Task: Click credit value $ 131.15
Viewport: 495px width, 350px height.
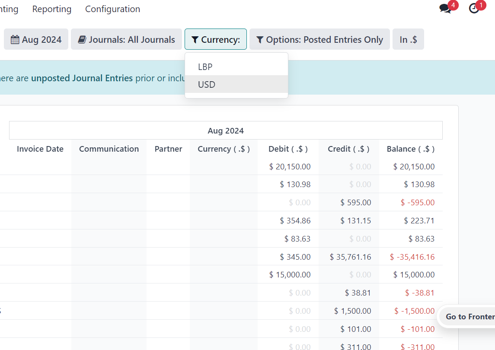Action: [x=355, y=221]
